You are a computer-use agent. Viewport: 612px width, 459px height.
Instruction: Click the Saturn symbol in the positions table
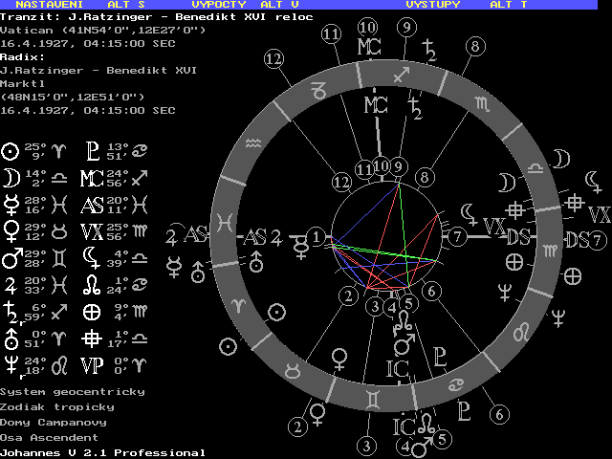coord(11,312)
